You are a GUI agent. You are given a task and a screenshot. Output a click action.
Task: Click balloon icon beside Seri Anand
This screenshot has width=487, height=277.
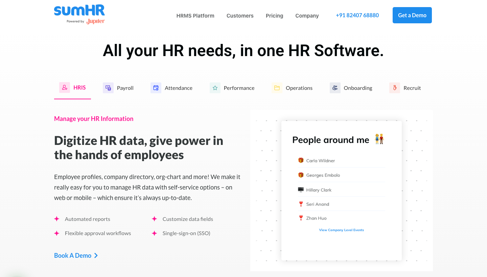click(301, 204)
